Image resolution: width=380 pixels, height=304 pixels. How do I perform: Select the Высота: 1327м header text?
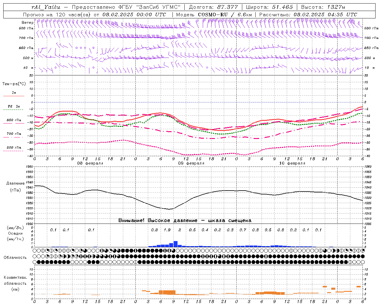323,7
